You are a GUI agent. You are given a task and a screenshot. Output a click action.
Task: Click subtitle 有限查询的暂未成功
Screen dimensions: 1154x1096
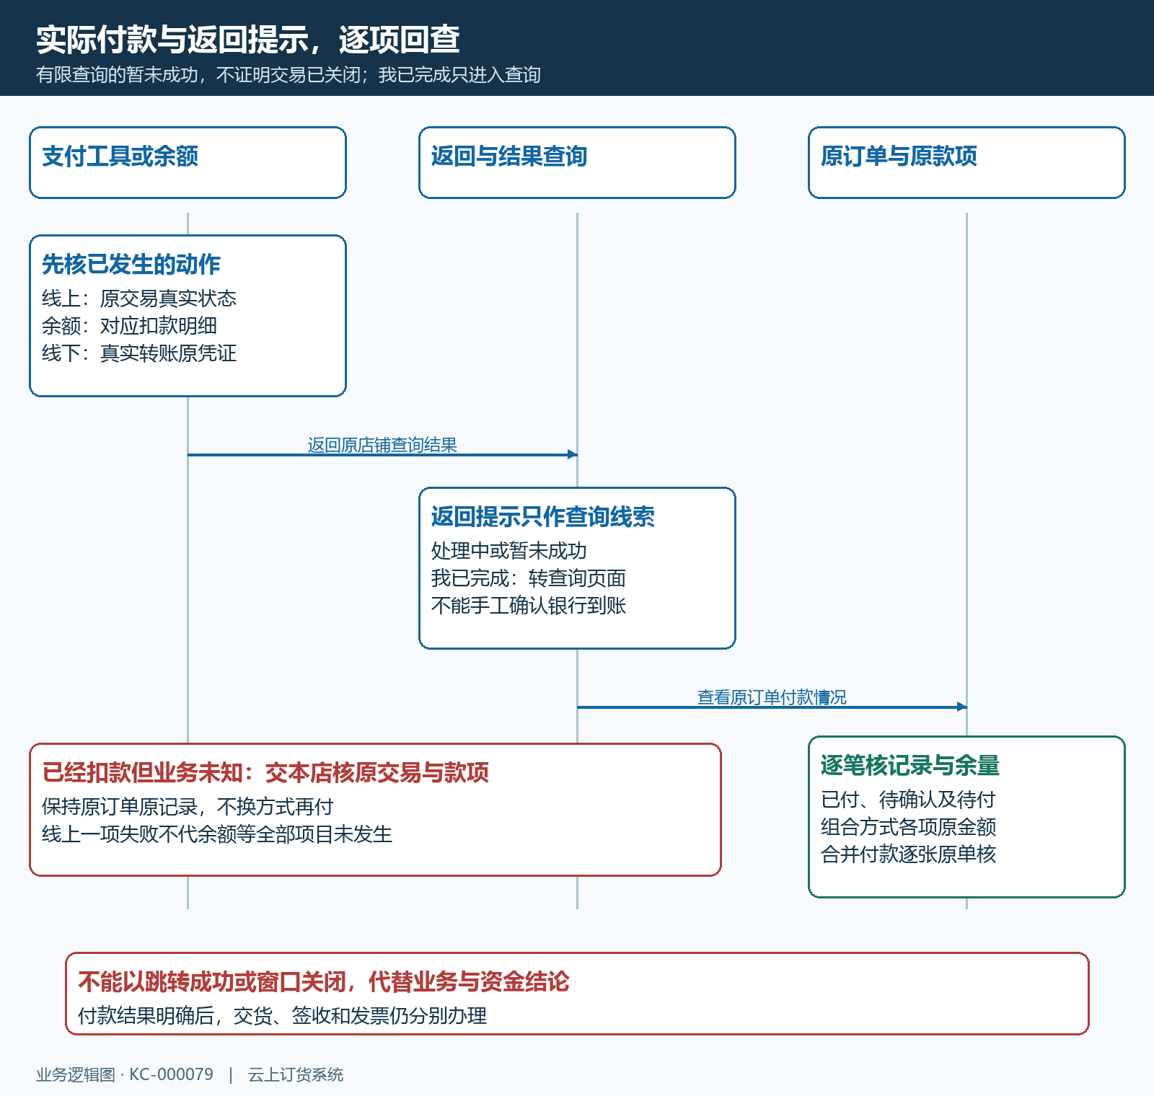pos(117,75)
